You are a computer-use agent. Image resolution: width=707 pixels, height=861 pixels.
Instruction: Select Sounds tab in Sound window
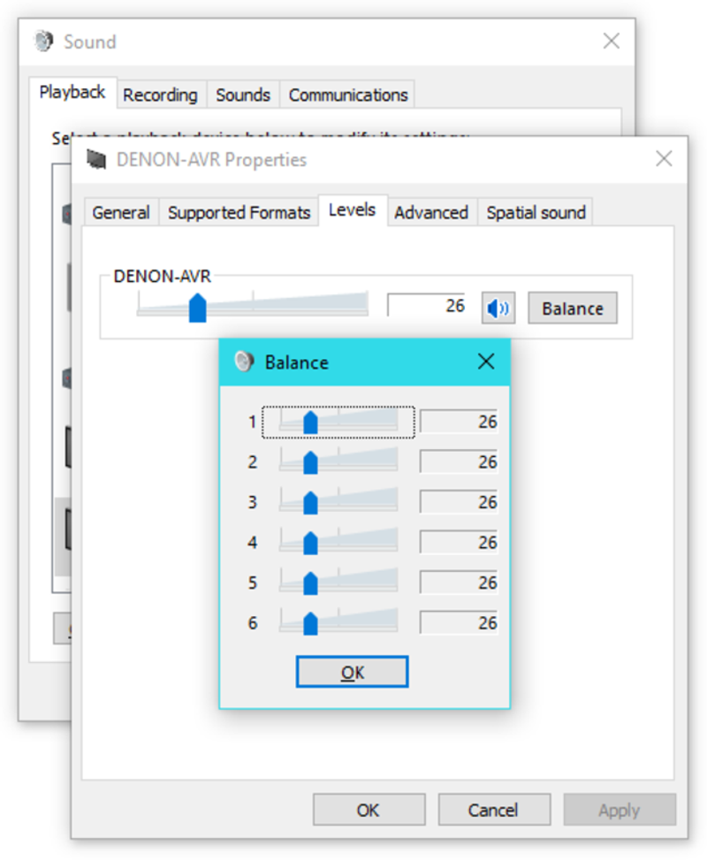(243, 95)
